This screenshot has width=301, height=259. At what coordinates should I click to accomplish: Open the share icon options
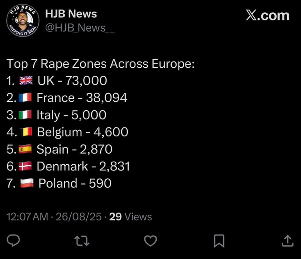tap(287, 240)
